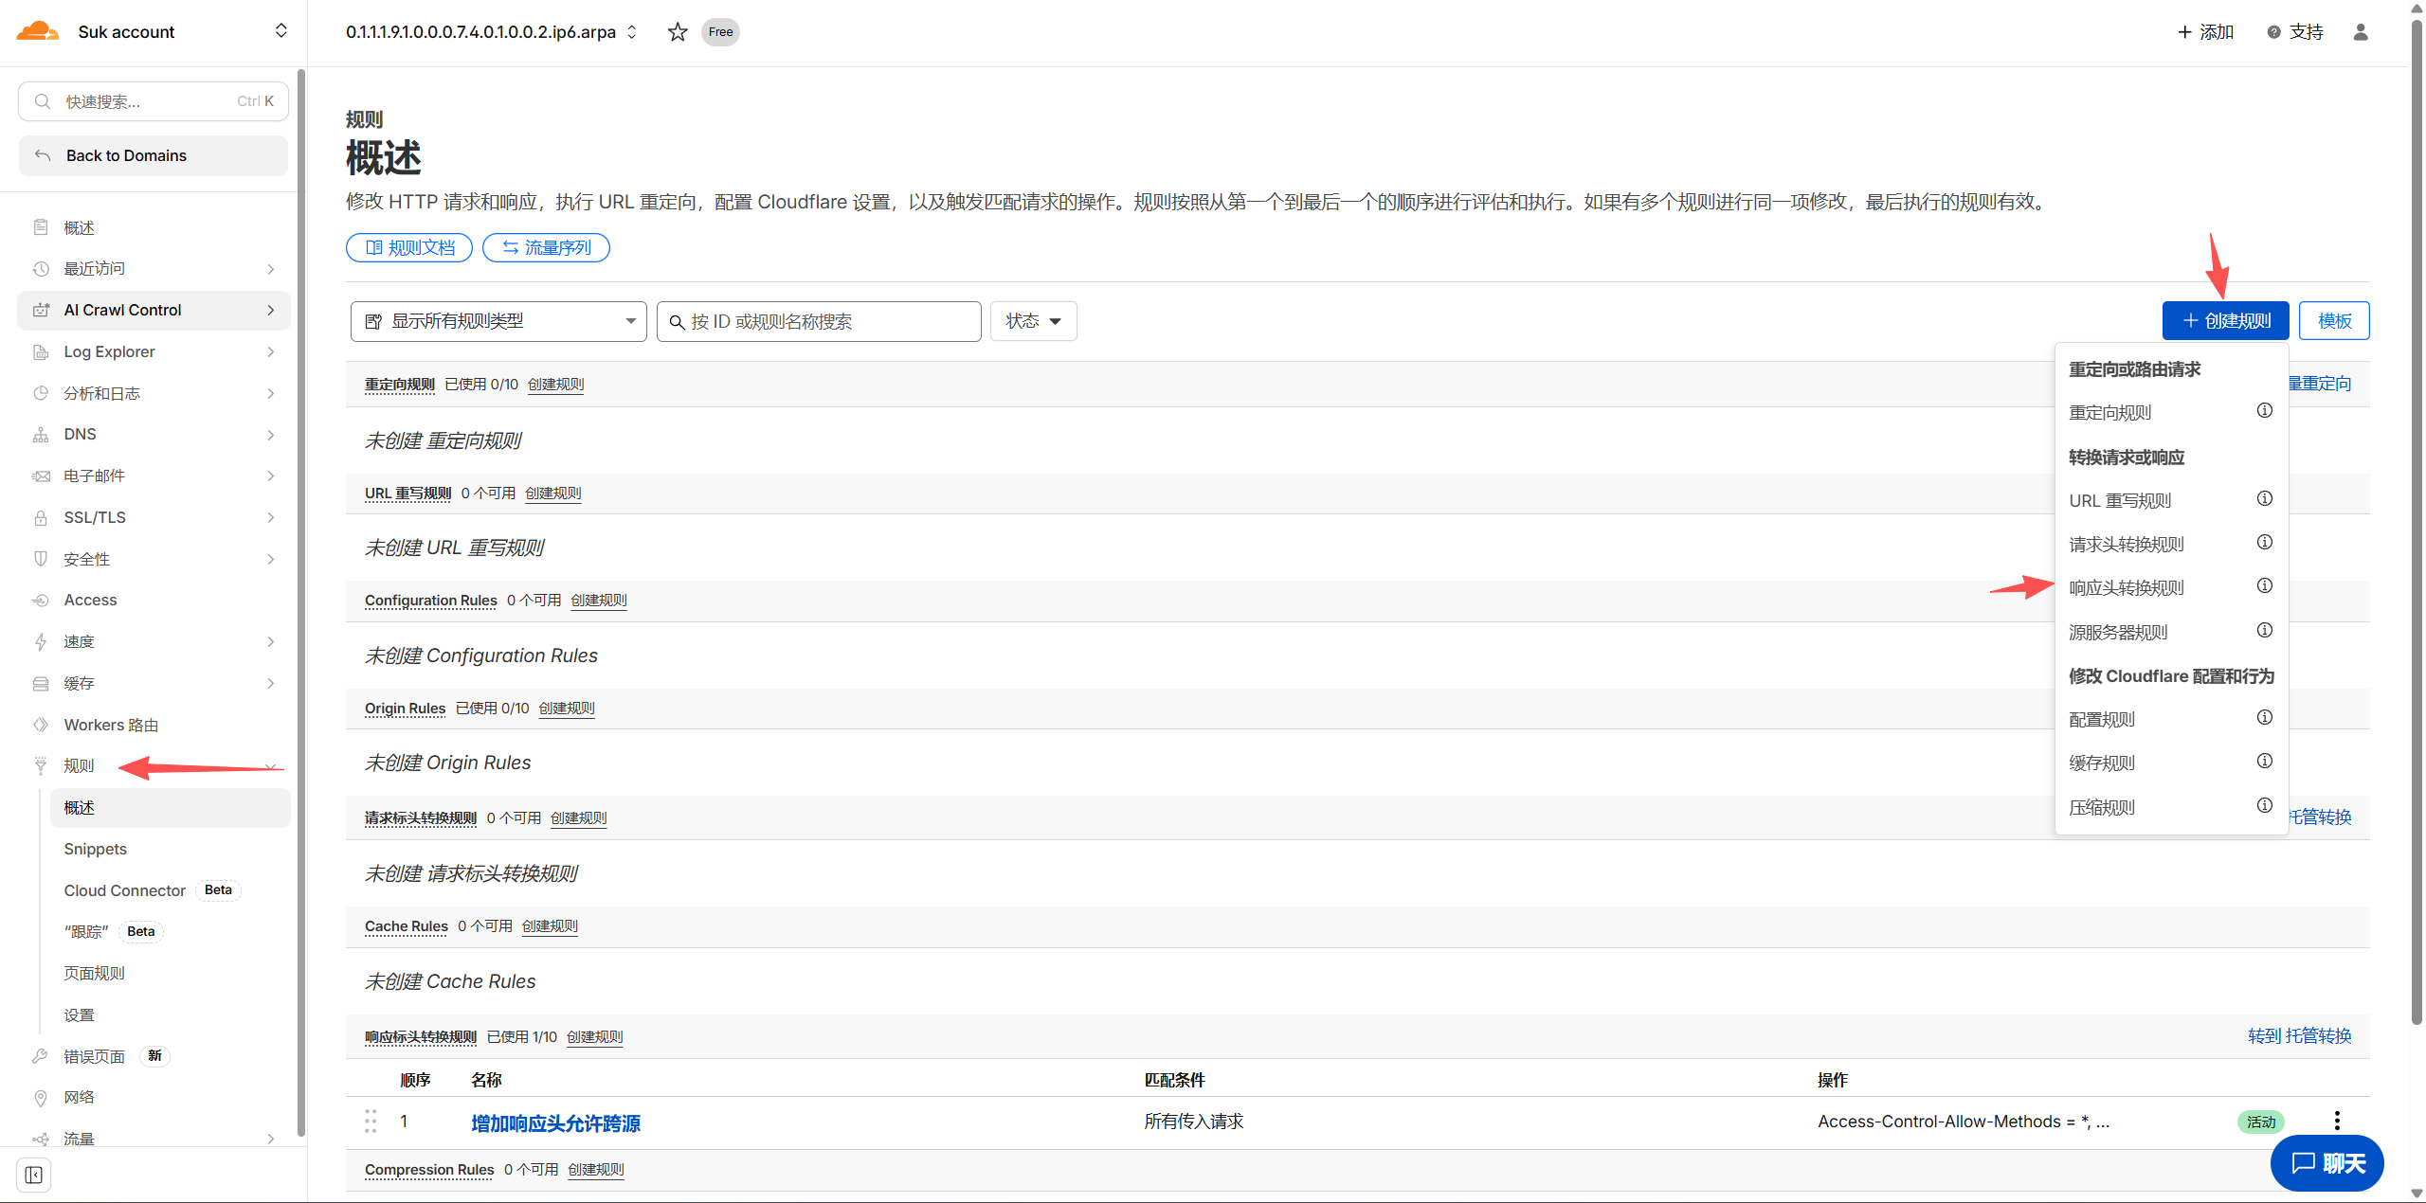Focus the 快速搜索 sidebar search field
2426x1203 pixels.
click(x=154, y=101)
